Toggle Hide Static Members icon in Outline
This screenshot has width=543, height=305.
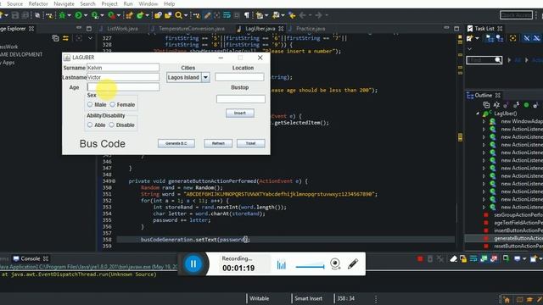click(x=516, y=105)
